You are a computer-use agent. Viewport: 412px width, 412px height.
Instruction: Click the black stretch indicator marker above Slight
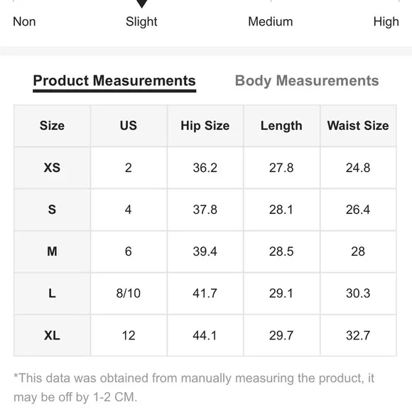coord(141,4)
